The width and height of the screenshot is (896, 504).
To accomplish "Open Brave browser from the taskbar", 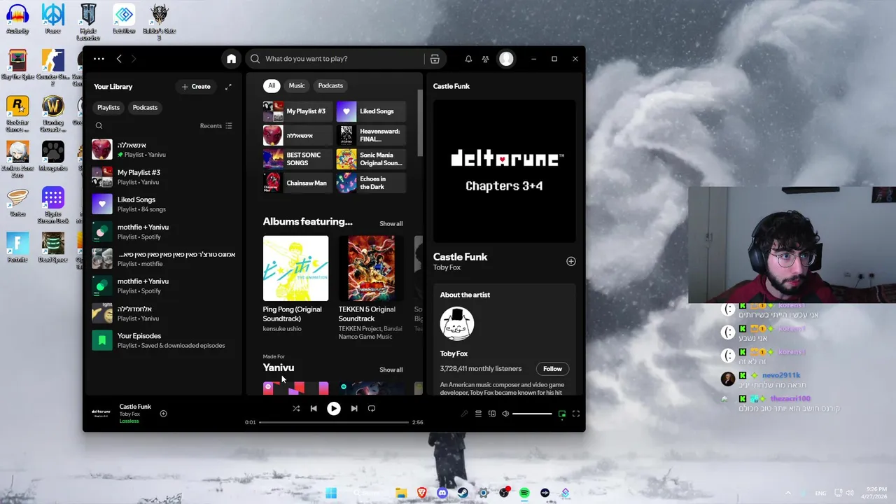I will [421, 493].
